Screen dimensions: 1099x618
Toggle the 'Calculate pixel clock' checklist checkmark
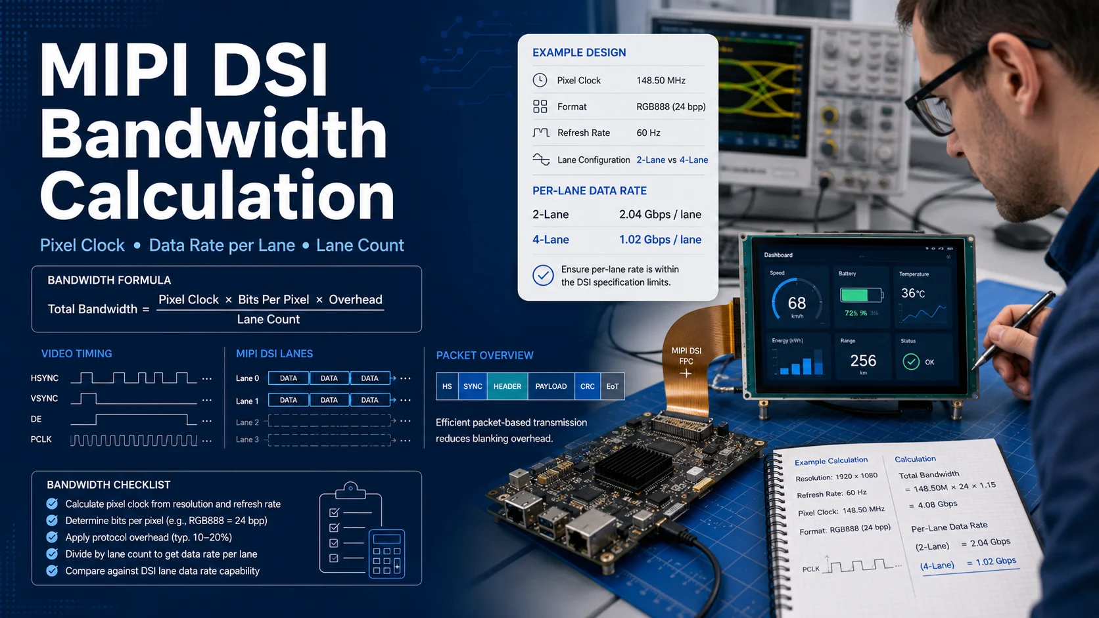pyautogui.click(x=52, y=504)
